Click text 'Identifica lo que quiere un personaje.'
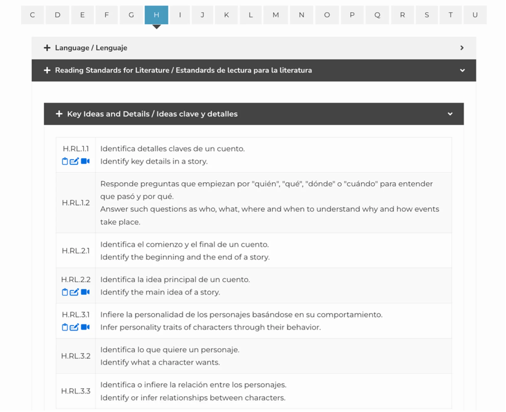 170,350
